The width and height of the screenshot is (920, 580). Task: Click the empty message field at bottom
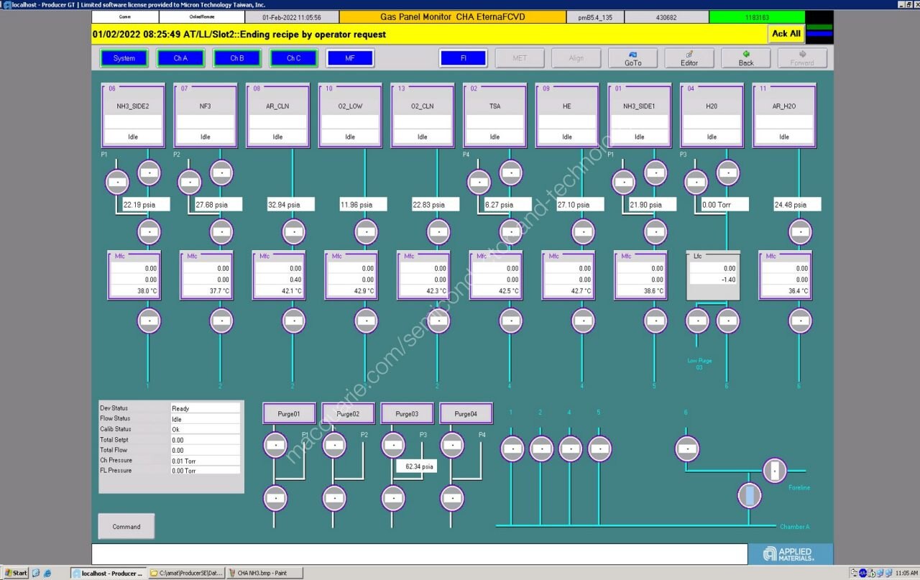pyautogui.click(x=419, y=553)
